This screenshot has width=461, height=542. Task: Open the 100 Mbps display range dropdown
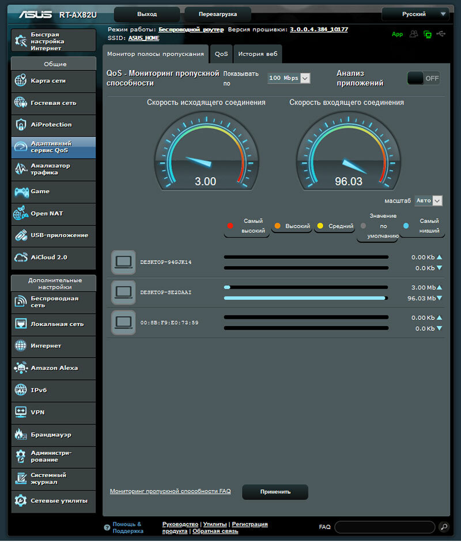289,78
